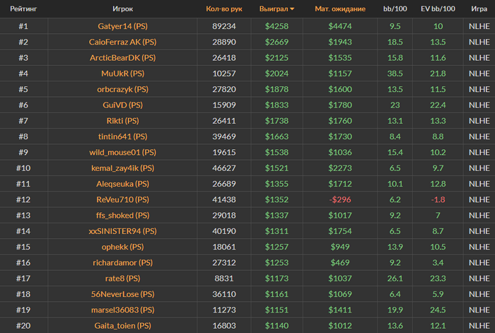495x333 pixels.
Task: Sort table by Игрок column
Action: point(122,9)
